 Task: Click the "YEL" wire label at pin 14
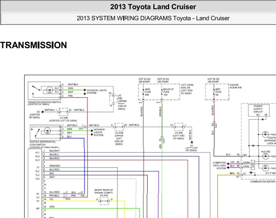tap(51, 199)
